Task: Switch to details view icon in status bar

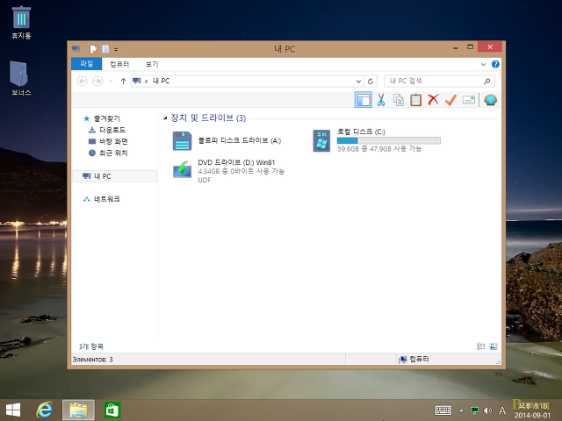Action: coord(481,346)
